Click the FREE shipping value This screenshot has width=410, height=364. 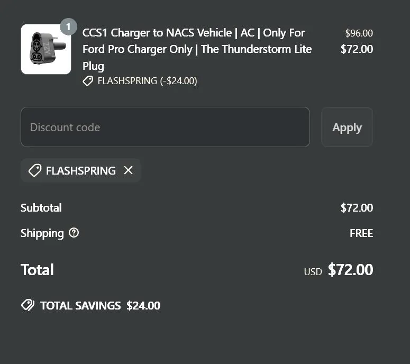tap(361, 233)
